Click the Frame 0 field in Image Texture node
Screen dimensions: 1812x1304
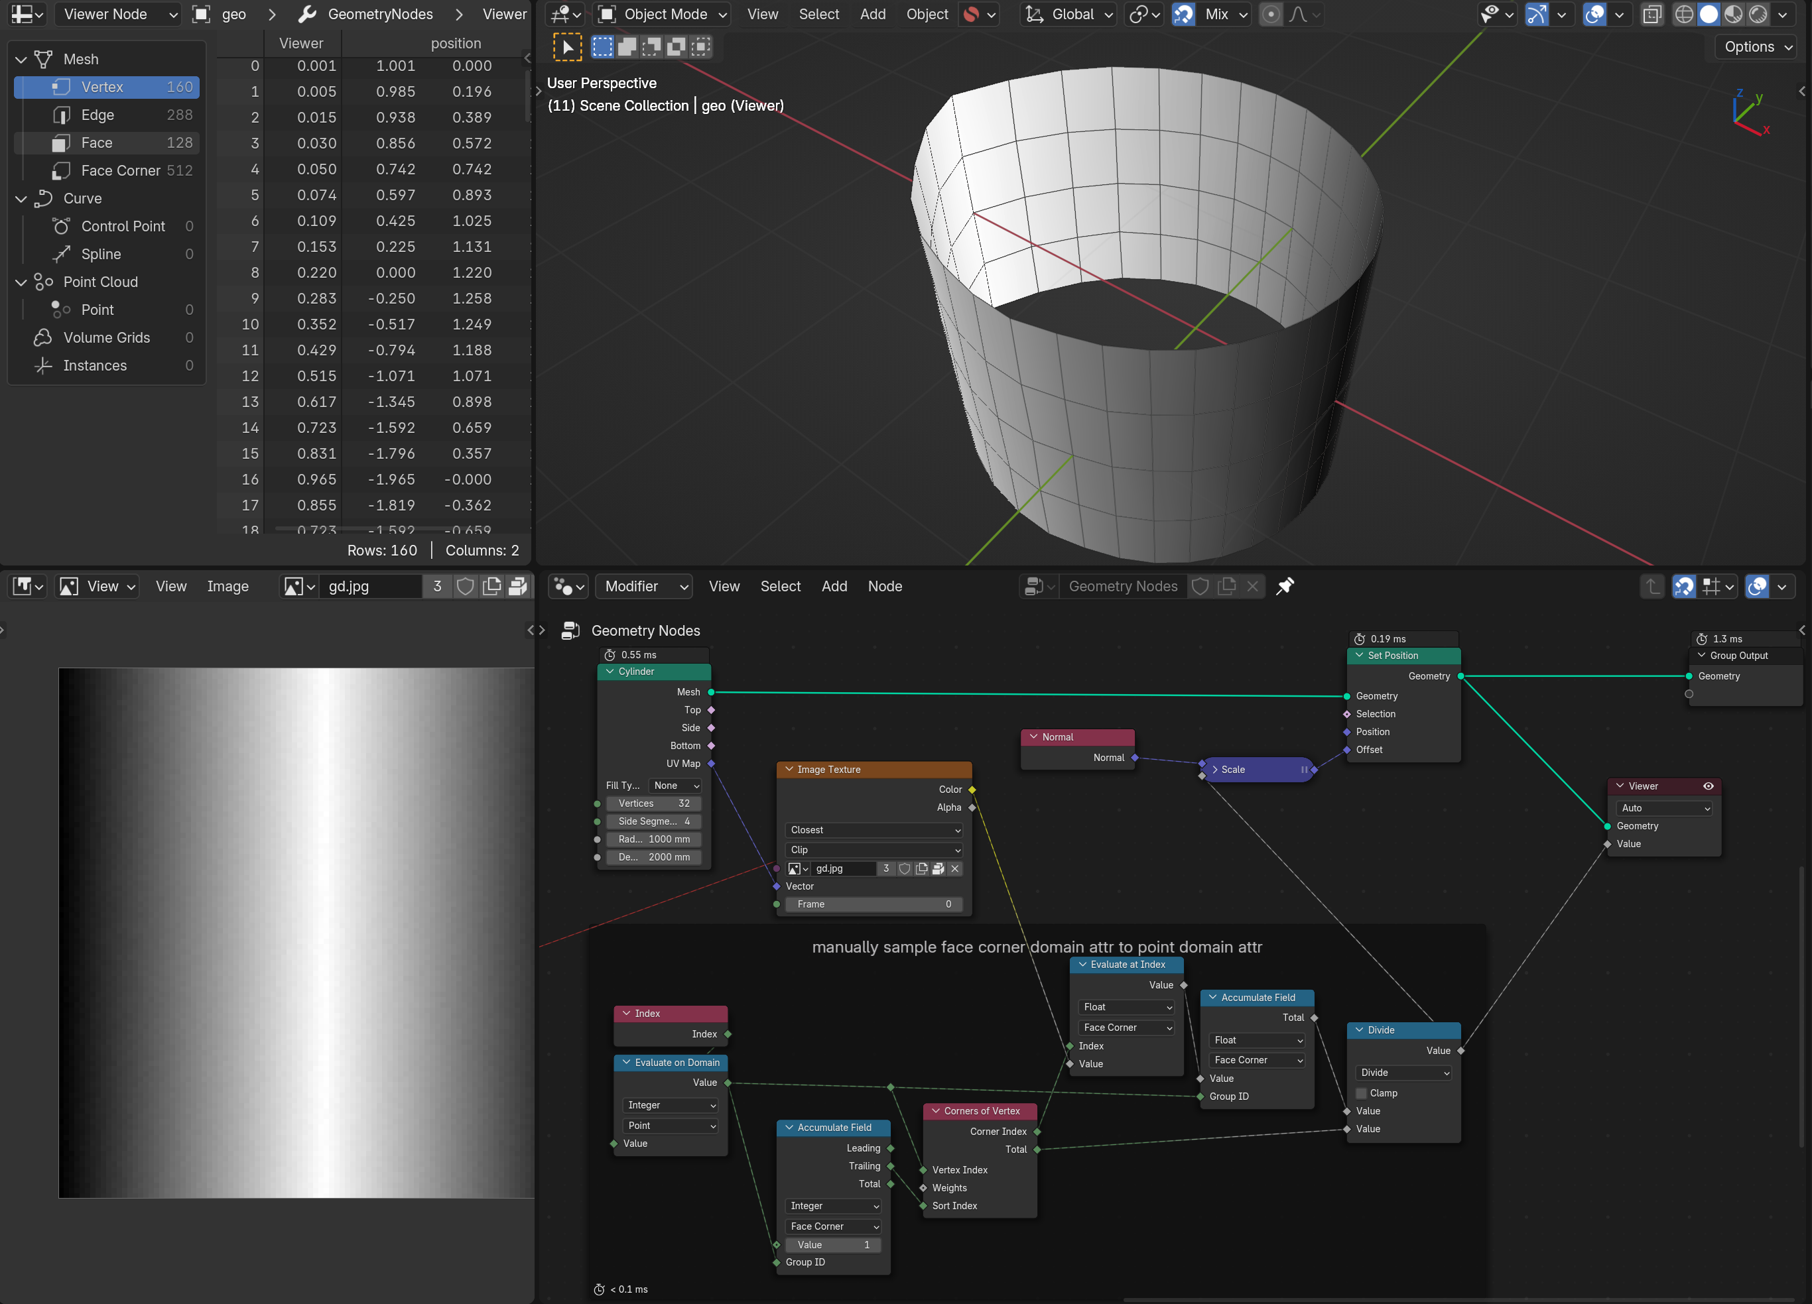tap(874, 904)
